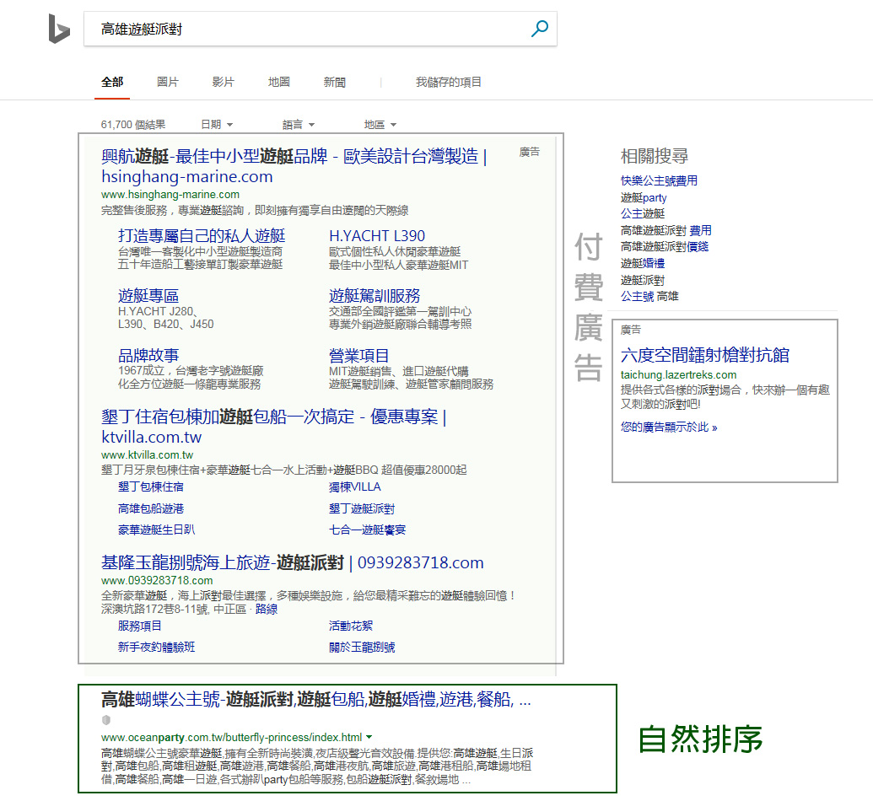Image resolution: width=873 pixels, height=801 pixels.
Task: Click the 路線 directions link
Action: pos(267,610)
